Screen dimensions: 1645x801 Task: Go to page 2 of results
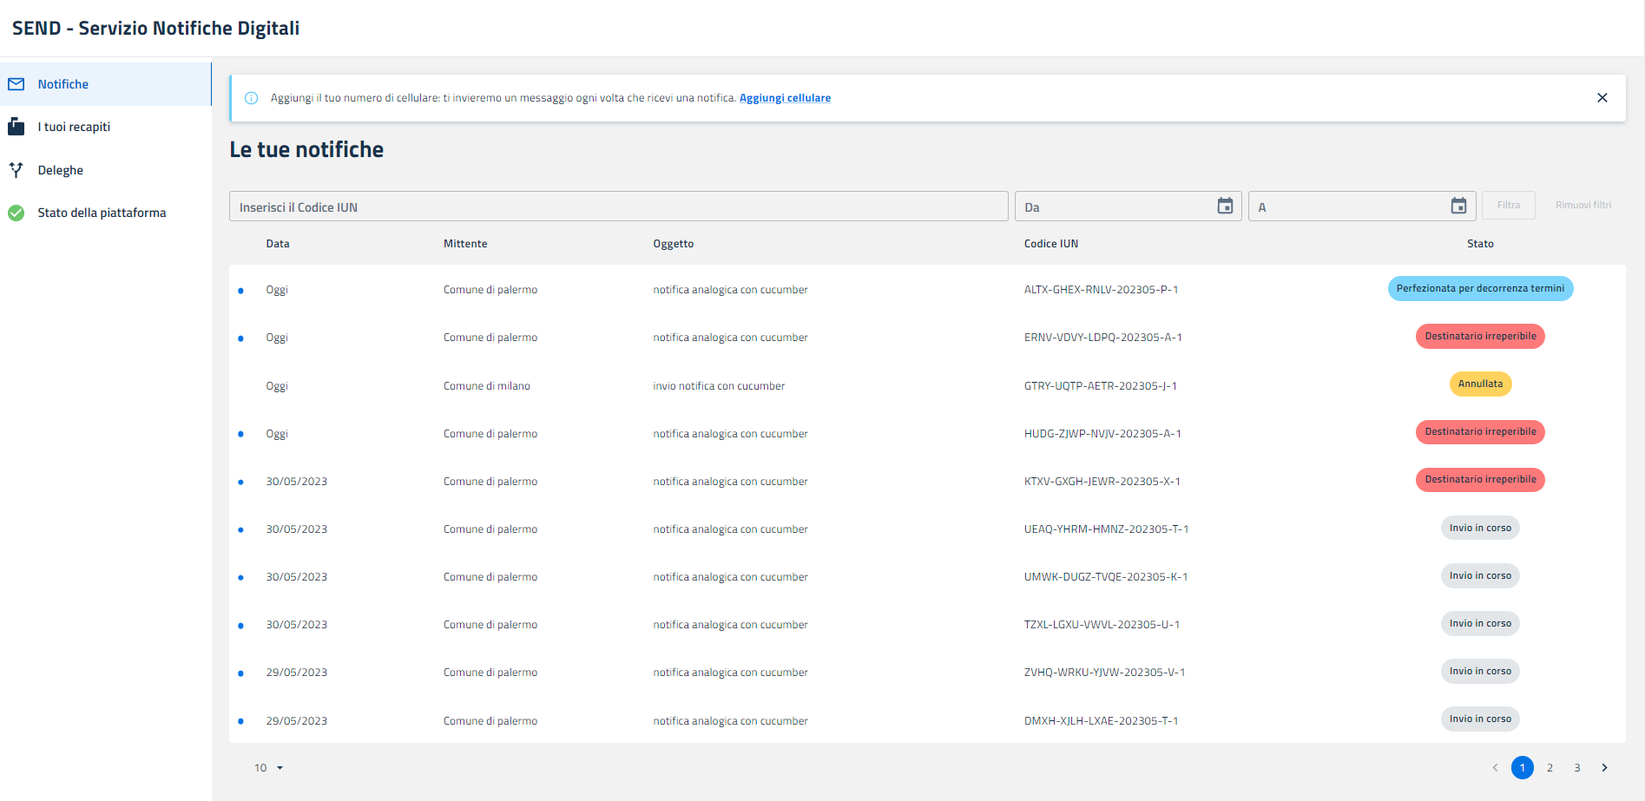pyautogui.click(x=1550, y=767)
